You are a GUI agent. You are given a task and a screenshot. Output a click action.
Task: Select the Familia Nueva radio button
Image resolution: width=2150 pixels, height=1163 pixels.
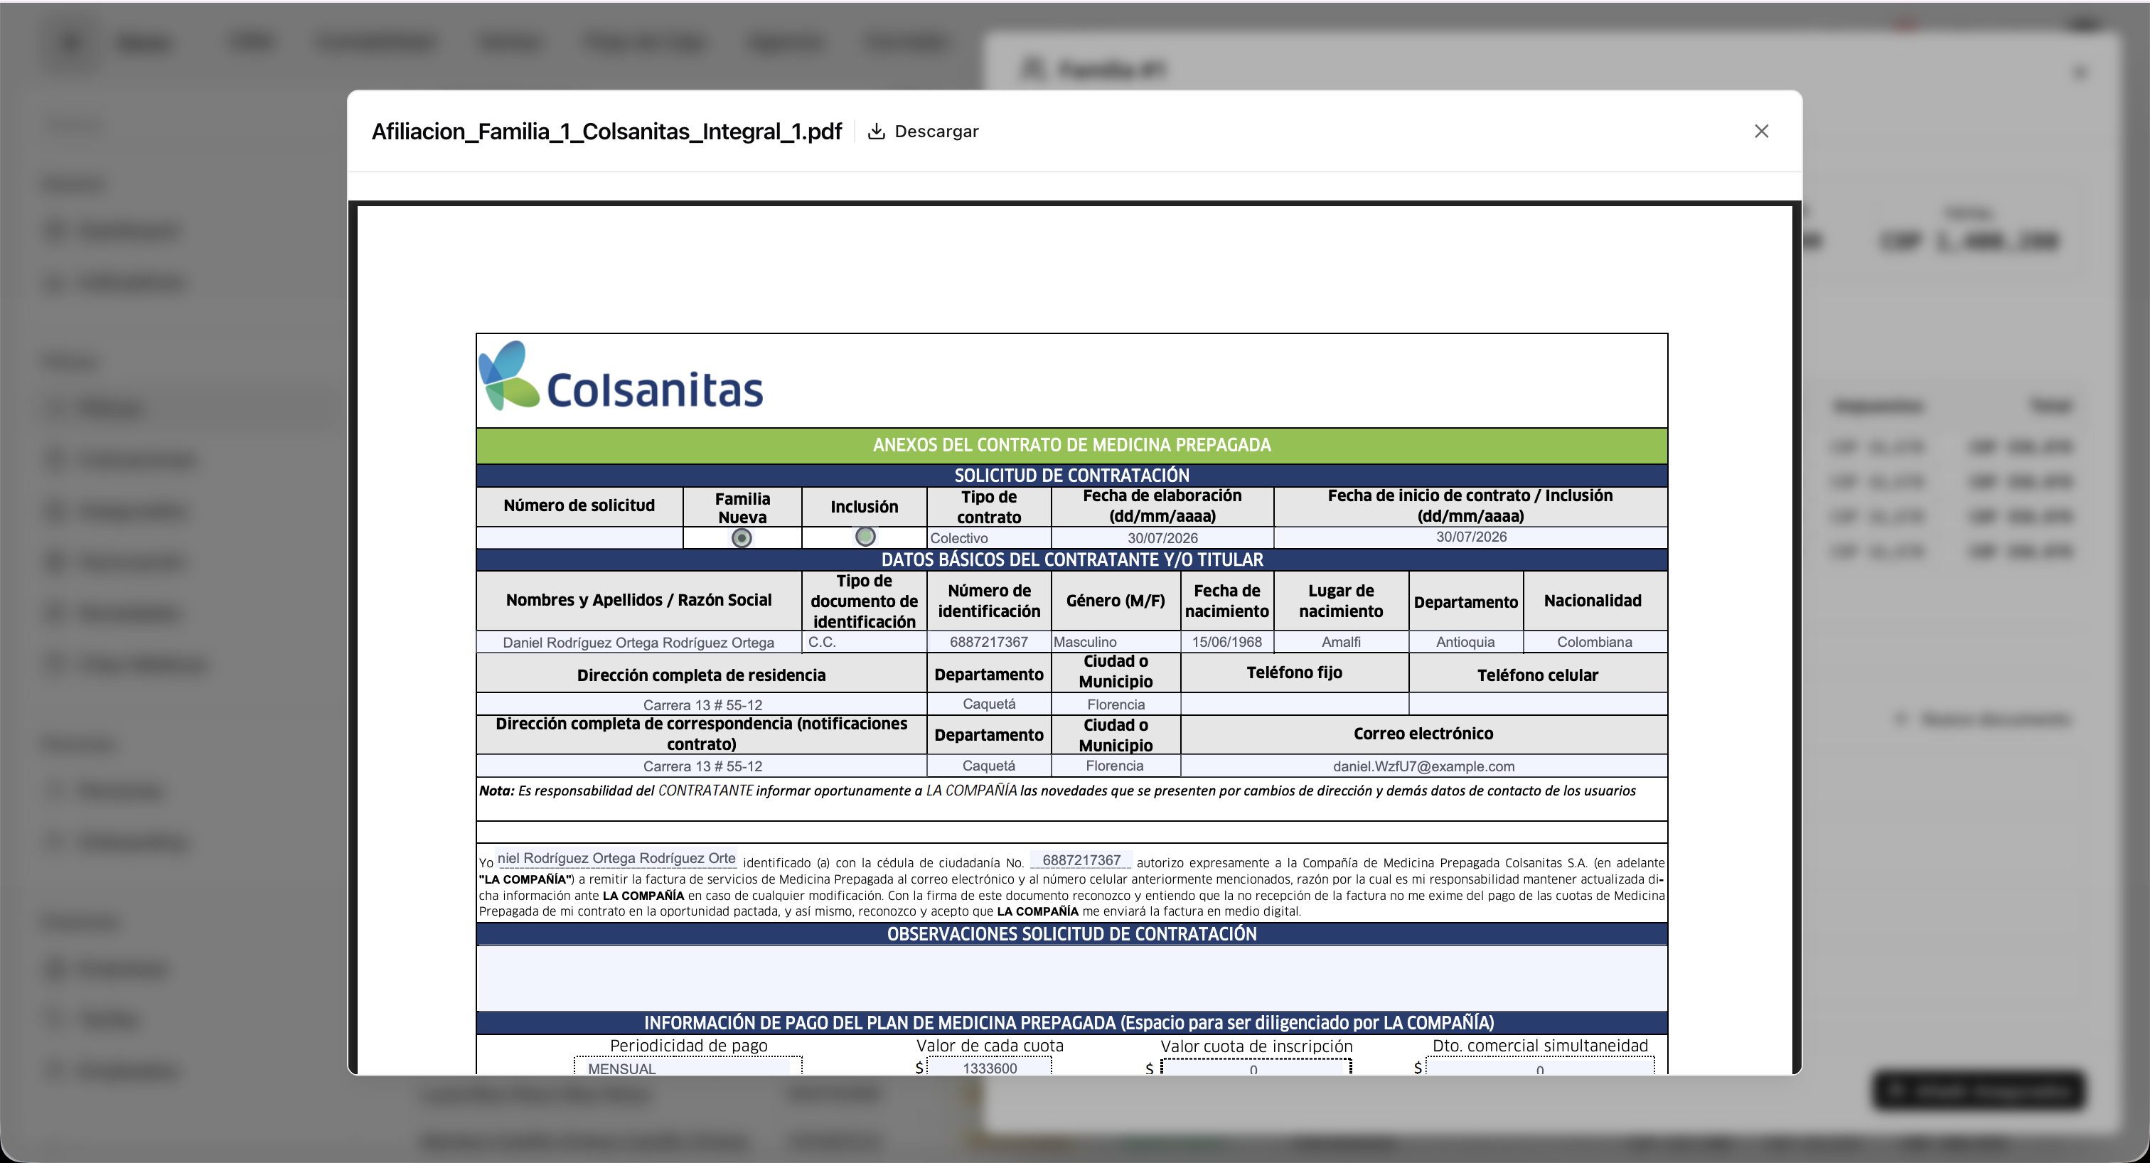click(x=741, y=538)
